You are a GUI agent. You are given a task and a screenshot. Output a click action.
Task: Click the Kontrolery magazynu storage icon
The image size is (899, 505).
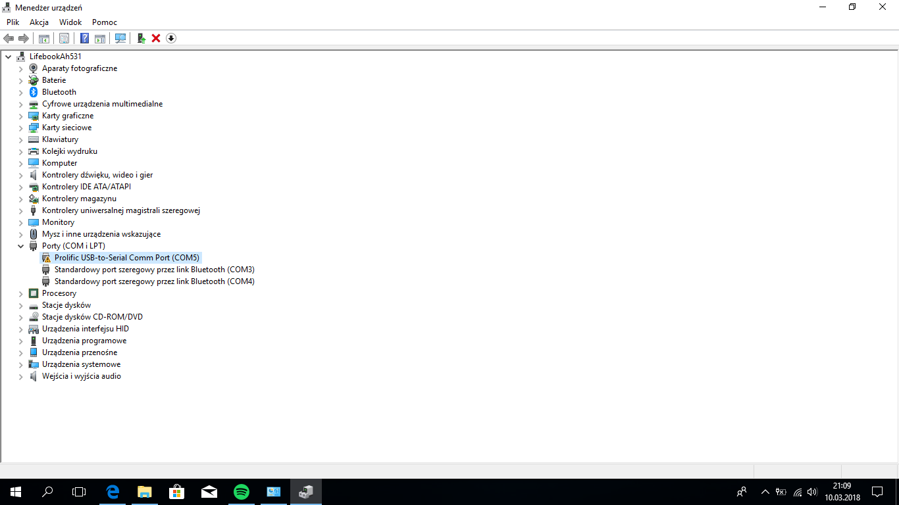click(34, 199)
